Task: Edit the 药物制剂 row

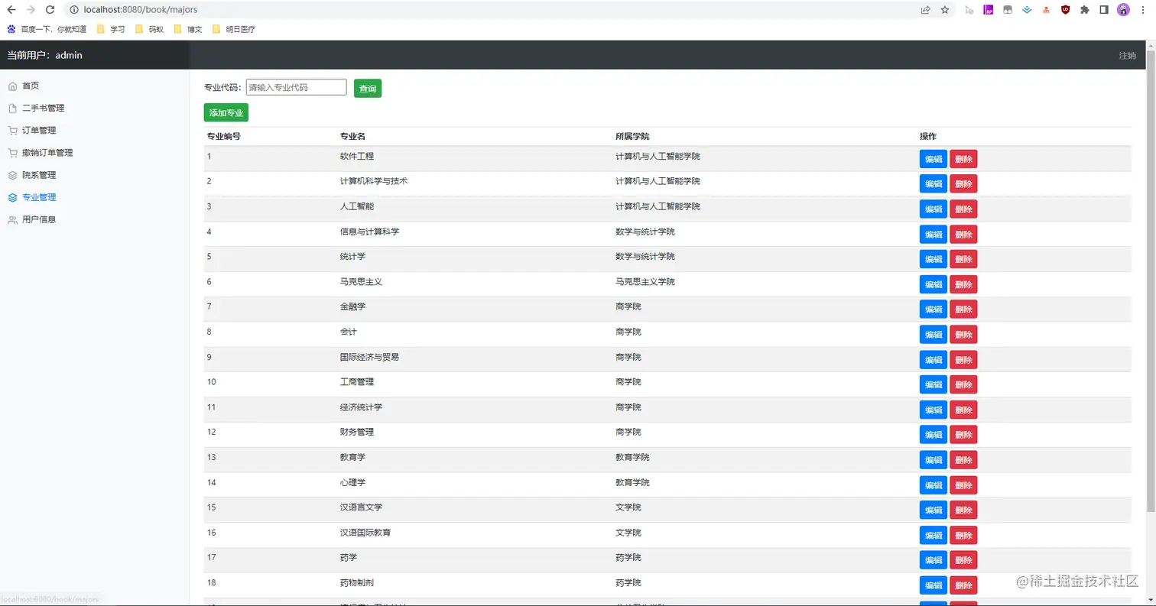Action: [934, 585]
